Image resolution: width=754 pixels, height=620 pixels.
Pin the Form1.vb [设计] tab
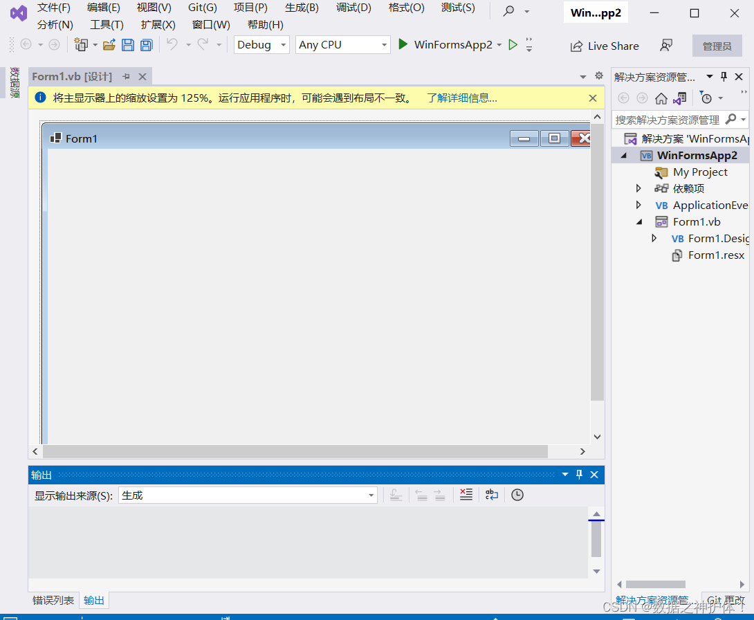click(x=126, y=77)
